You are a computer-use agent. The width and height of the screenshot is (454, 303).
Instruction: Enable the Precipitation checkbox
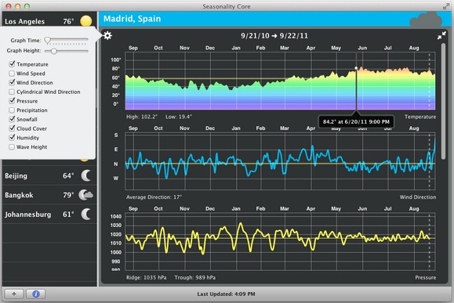point(12,110)
